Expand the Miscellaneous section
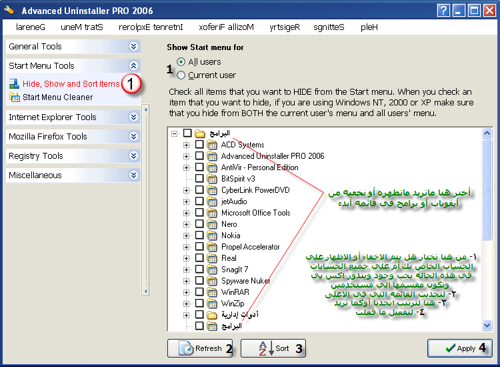The height and width of the screenshot is (367, 500). (133, 175)
